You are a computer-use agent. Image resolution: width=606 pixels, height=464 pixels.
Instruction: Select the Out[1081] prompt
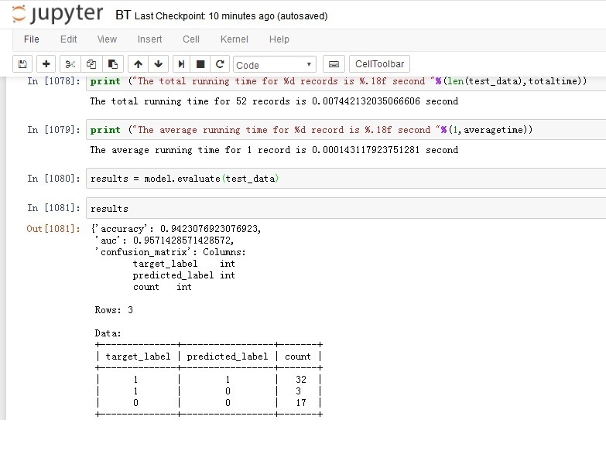click(x=53, y=229)
